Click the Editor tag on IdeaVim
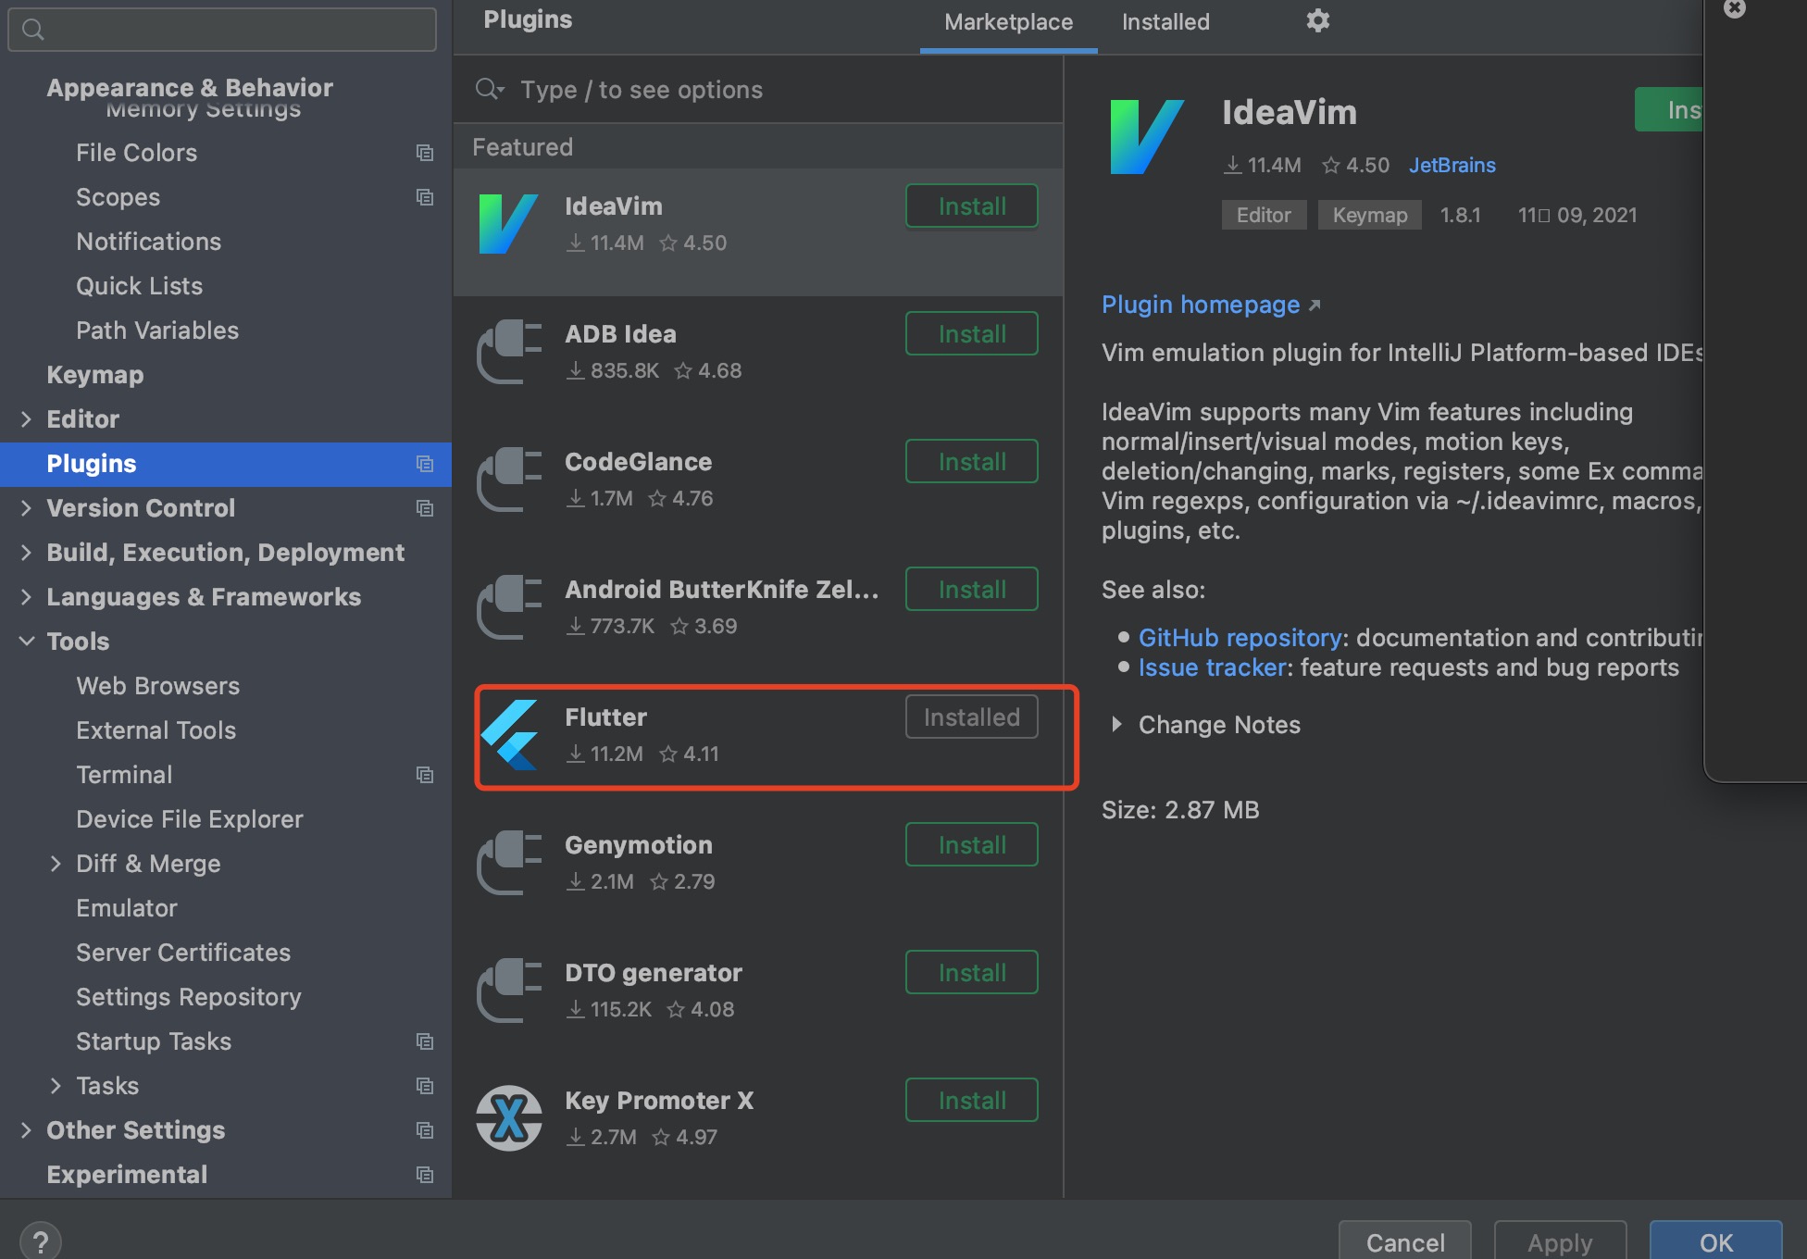Image resolution: width=1807 pixels, height=1259 pixels. tap(1264, 215)
